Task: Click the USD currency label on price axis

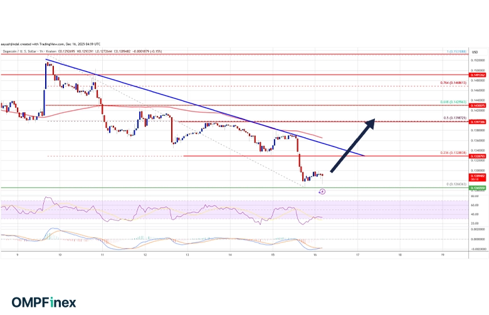Action: click(x=475, y=51)
